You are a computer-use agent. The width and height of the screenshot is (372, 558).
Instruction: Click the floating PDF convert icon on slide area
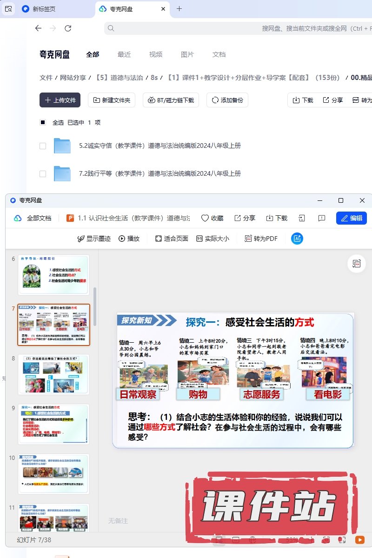click(357, 264)
